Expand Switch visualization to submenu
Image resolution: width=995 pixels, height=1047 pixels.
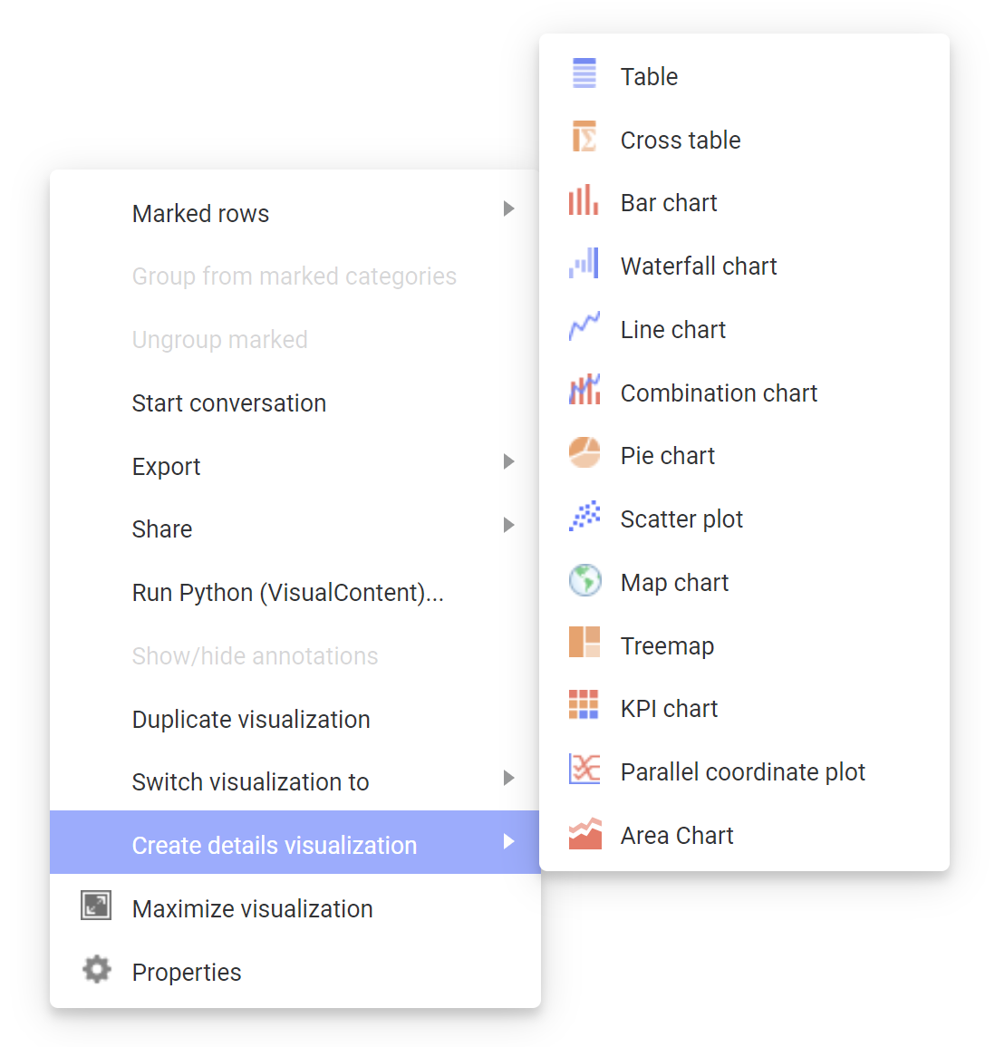click(295, 781)
